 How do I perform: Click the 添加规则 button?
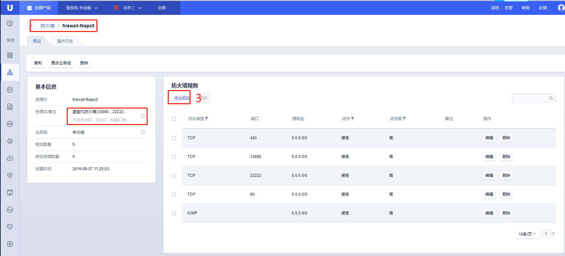(181, 98)
